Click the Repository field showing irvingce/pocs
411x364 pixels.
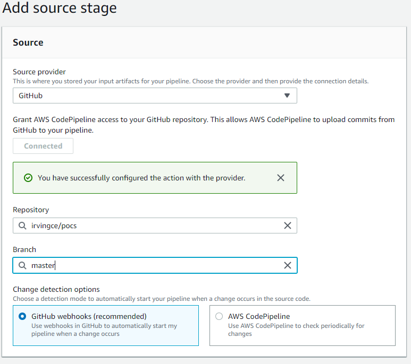tap(155, 226)
